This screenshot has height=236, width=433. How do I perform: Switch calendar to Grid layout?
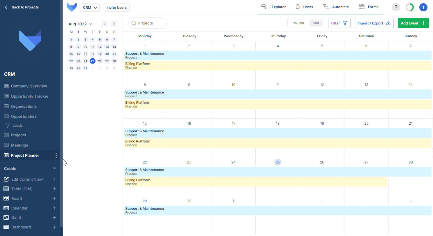[x=316, y=23]
